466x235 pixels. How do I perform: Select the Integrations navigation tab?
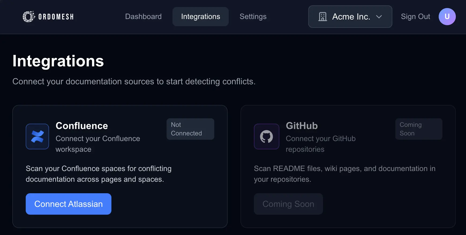200,17
